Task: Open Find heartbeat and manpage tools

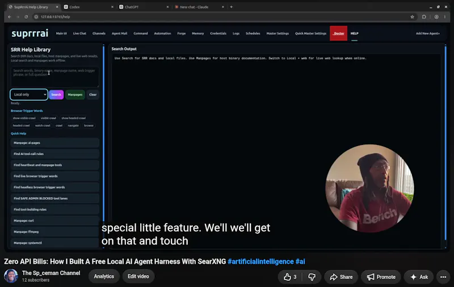Action: coord(54,165)
